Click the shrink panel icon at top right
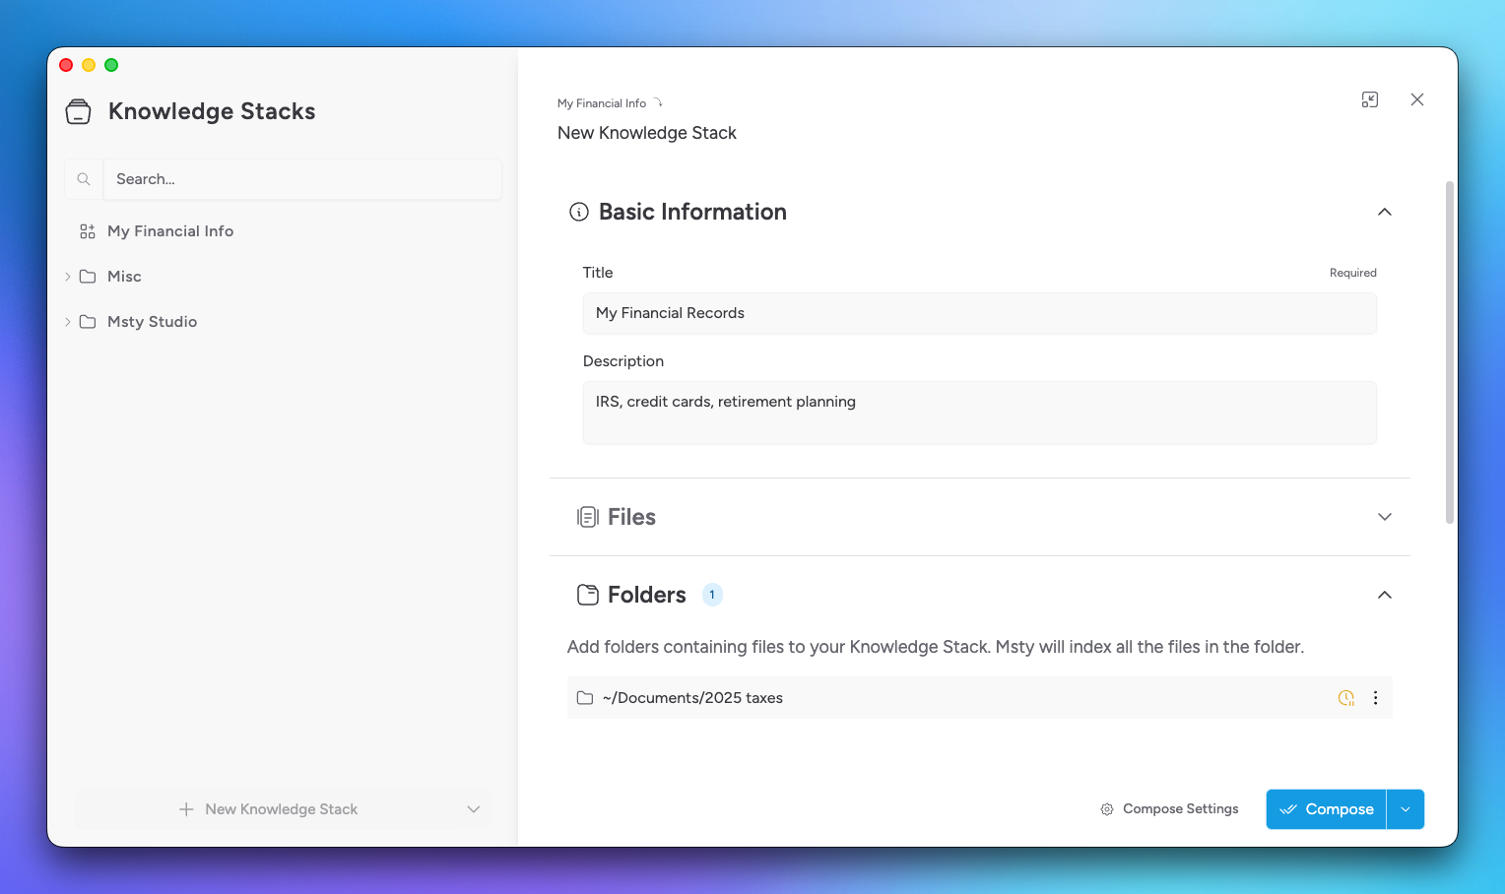Viewport: 1505px width, 894px height. 1369,99
